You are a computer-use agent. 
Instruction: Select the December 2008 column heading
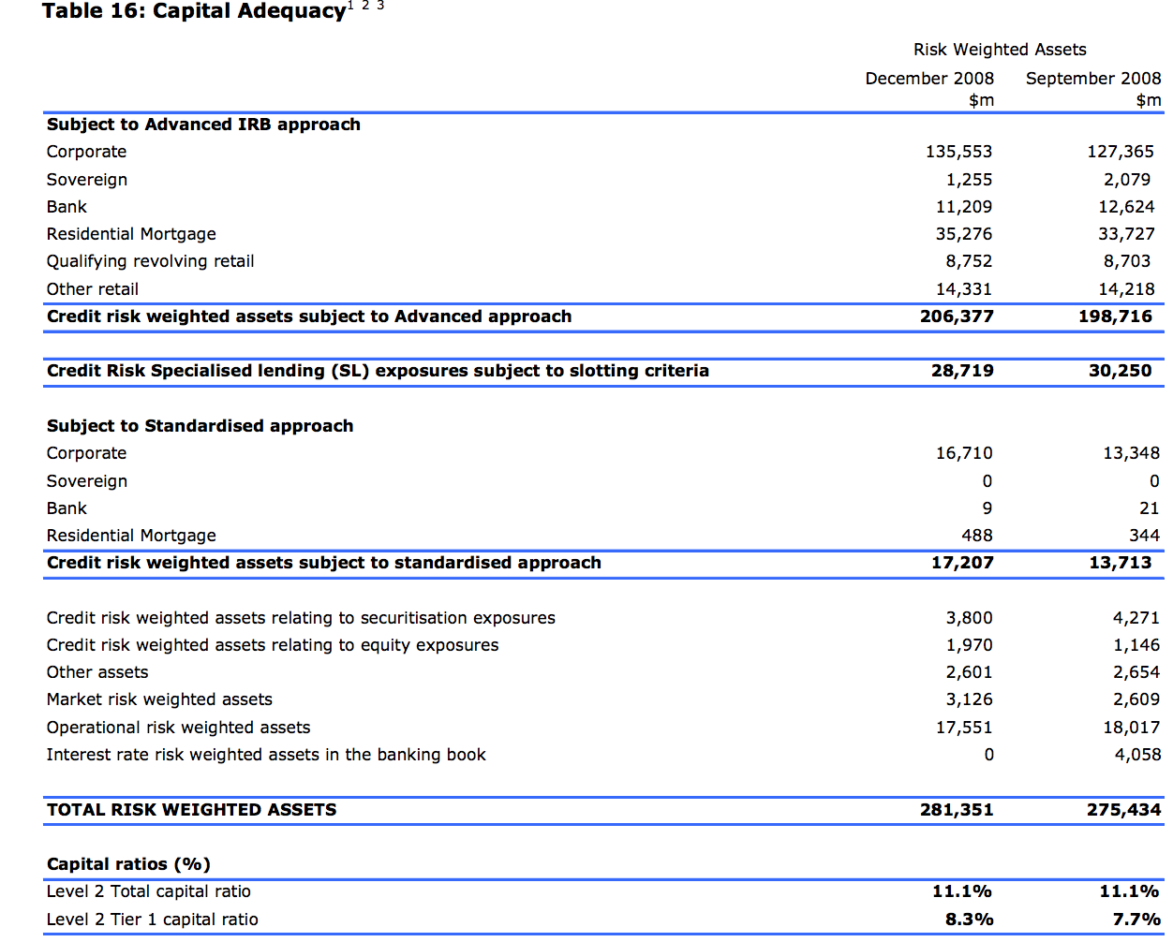929,79
